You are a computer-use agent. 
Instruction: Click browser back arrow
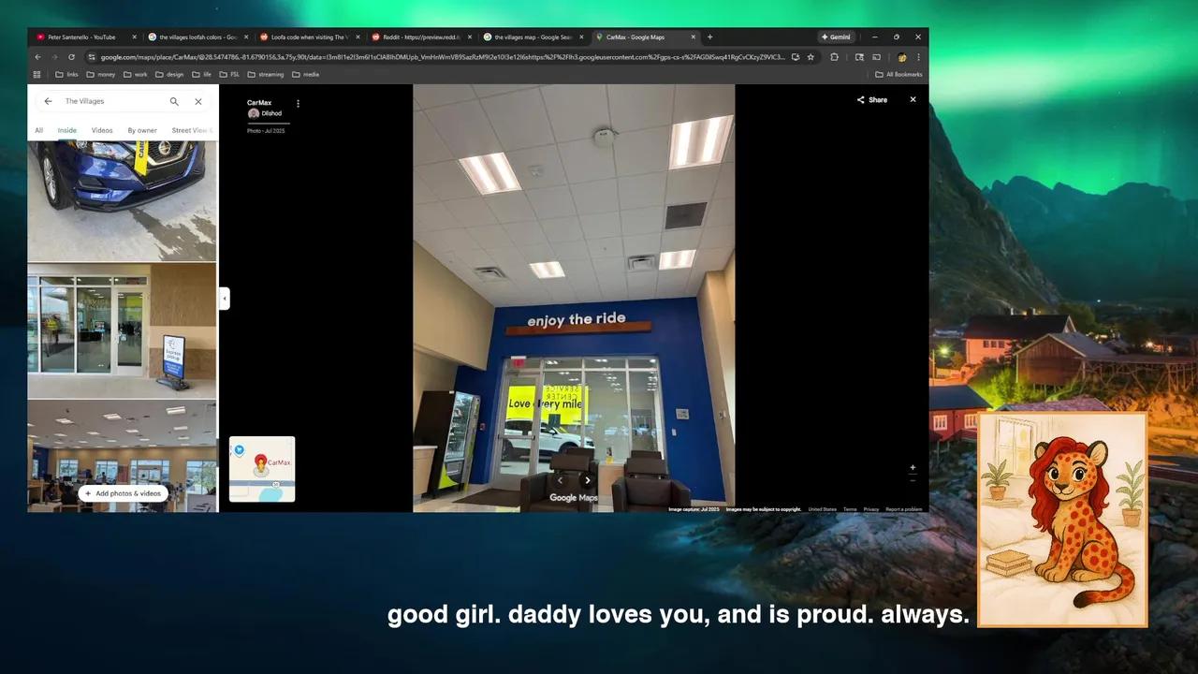click(x=38, y=57)
